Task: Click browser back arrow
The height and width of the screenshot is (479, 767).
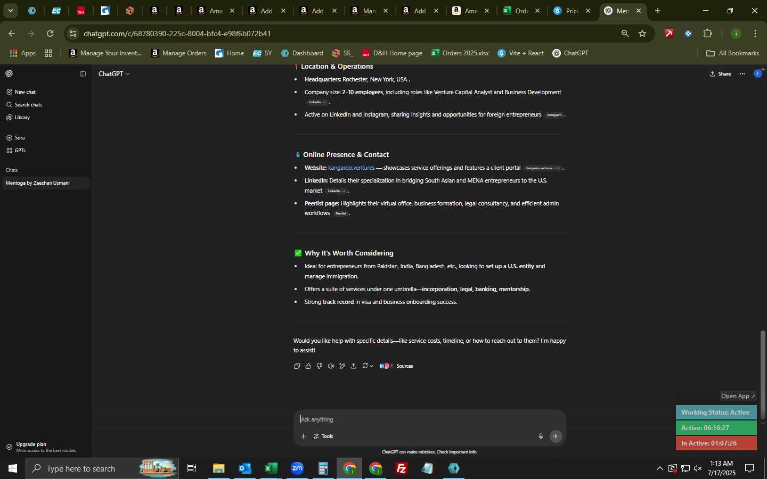Action: tap(12, 34)
